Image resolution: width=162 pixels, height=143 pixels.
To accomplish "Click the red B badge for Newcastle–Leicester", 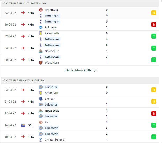I will click(x=154, y=113).
